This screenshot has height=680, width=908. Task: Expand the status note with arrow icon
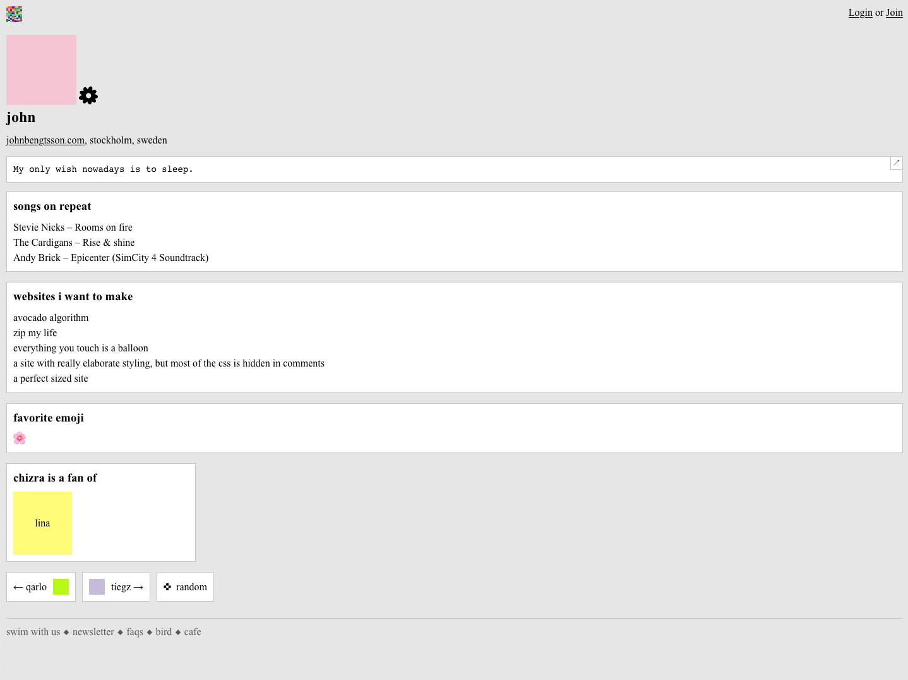896,163
